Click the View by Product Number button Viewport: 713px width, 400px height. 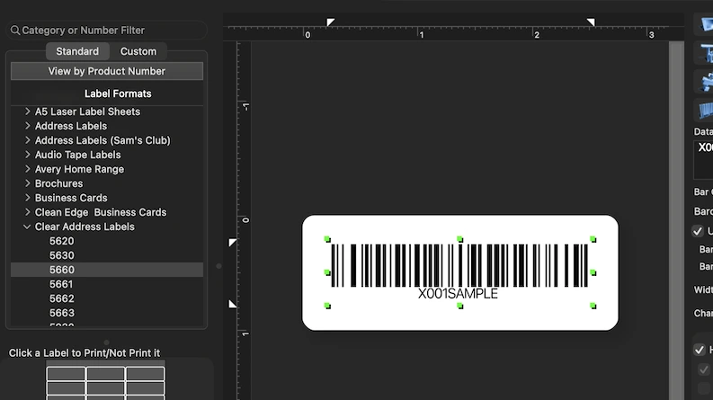pos(107,71)
